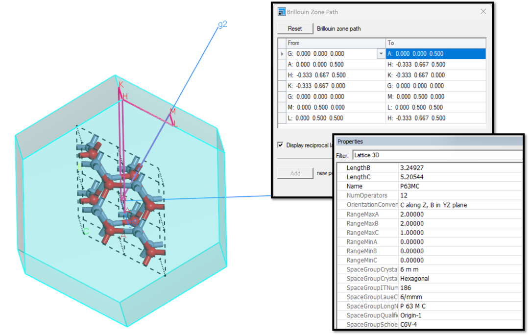Screen dimensions: 529x335
Task: Select the LengthC value 5.20544
Action: (x=460, y=177)
